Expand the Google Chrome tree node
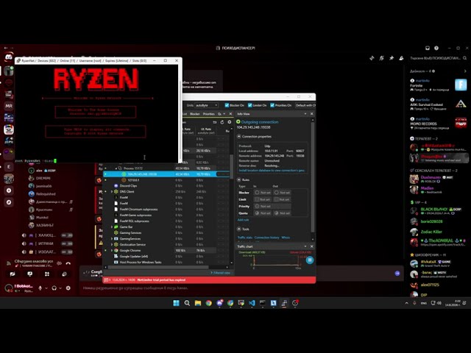This screenshot has width=471, height=353. click(112, 250)
